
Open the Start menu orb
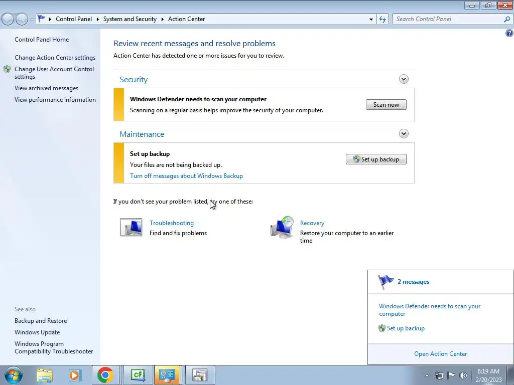coord(14,375)
